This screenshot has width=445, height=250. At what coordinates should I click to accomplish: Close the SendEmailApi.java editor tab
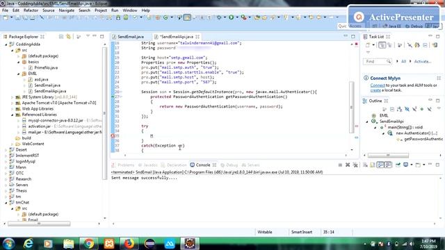197,37
